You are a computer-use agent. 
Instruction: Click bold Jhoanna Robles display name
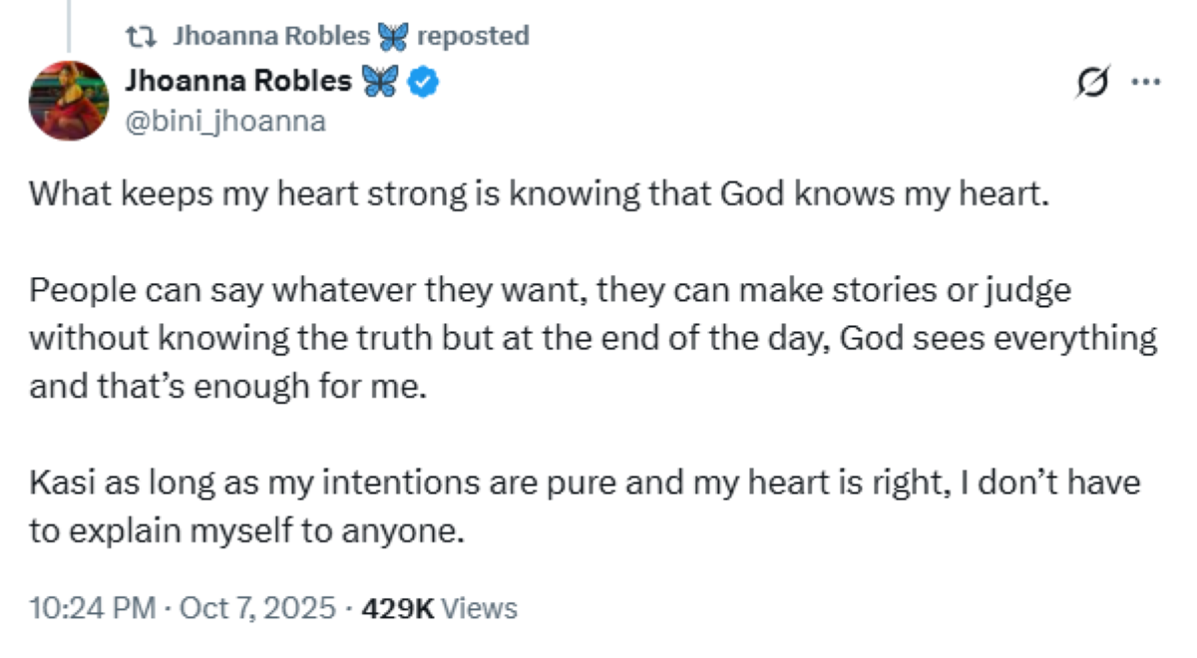tap(237, 81)
